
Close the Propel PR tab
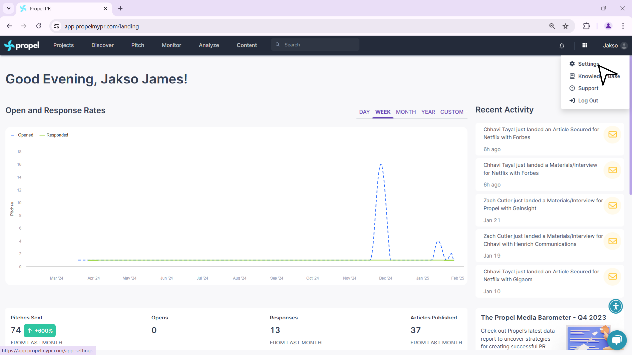105,8
